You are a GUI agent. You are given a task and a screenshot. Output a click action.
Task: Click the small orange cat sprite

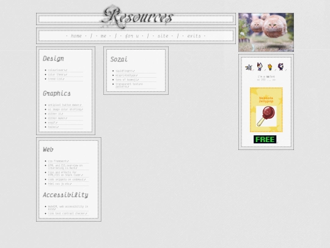[270, 67]
